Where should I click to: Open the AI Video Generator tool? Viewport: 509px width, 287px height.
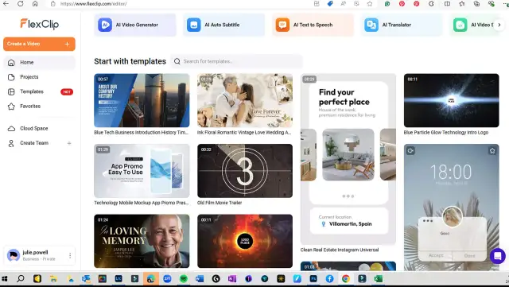point(135,25)
